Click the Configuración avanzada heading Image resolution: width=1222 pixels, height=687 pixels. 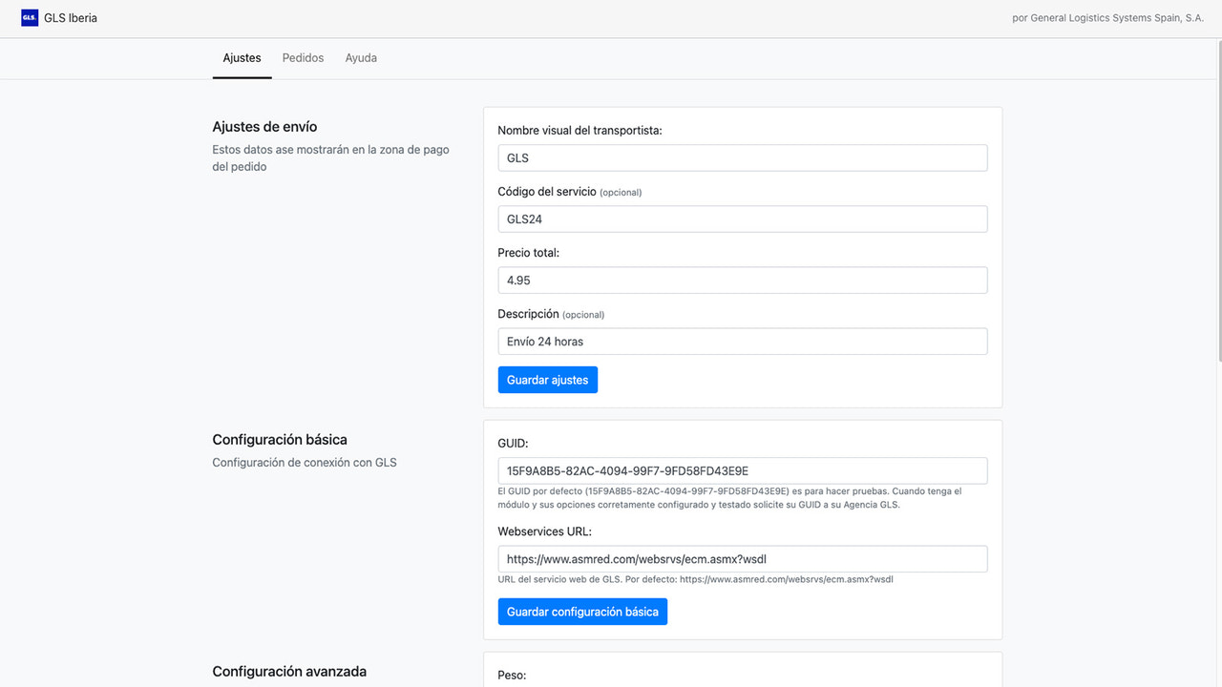289,671
